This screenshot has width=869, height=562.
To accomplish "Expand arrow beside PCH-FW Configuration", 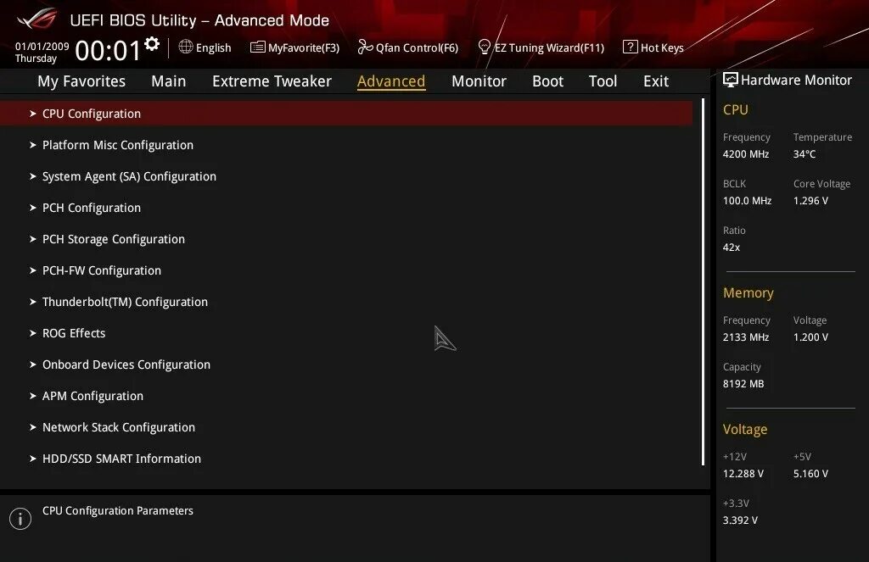I will [33, 270].
